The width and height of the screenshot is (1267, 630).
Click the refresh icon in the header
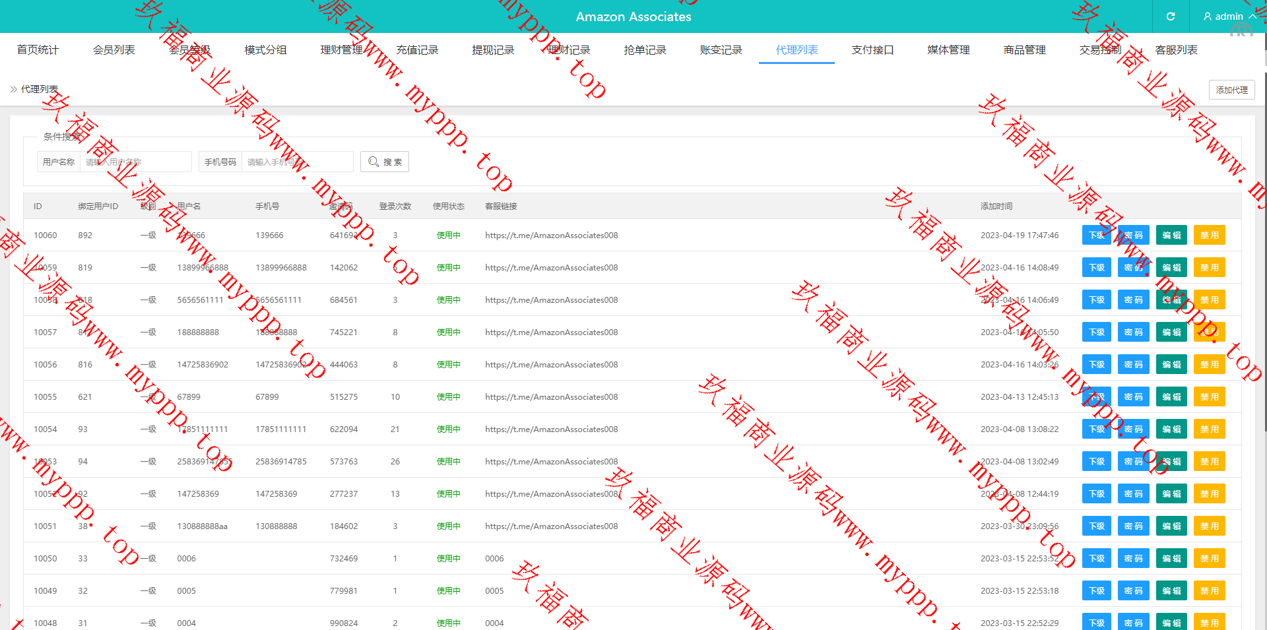tap(1170, 16)
